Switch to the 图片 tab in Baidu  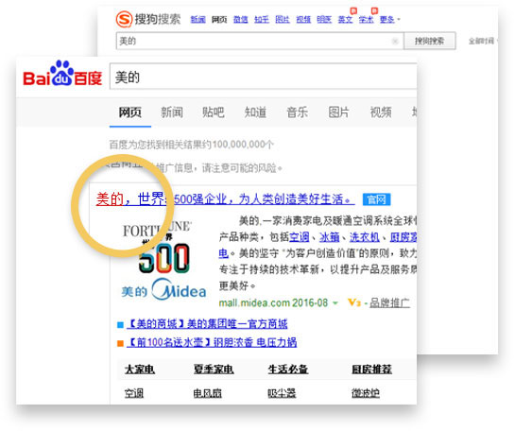(x=338, y=112)
